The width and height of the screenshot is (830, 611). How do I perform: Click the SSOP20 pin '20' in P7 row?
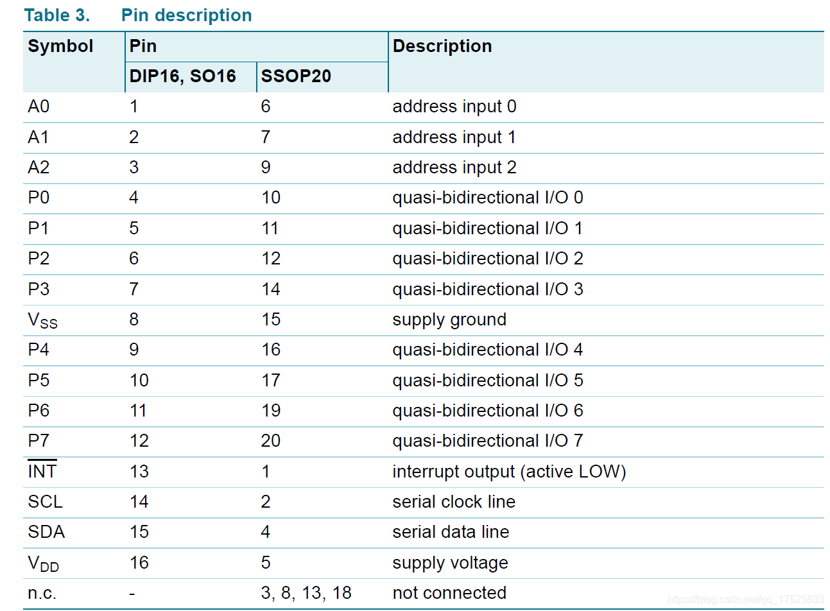[271, 441]
